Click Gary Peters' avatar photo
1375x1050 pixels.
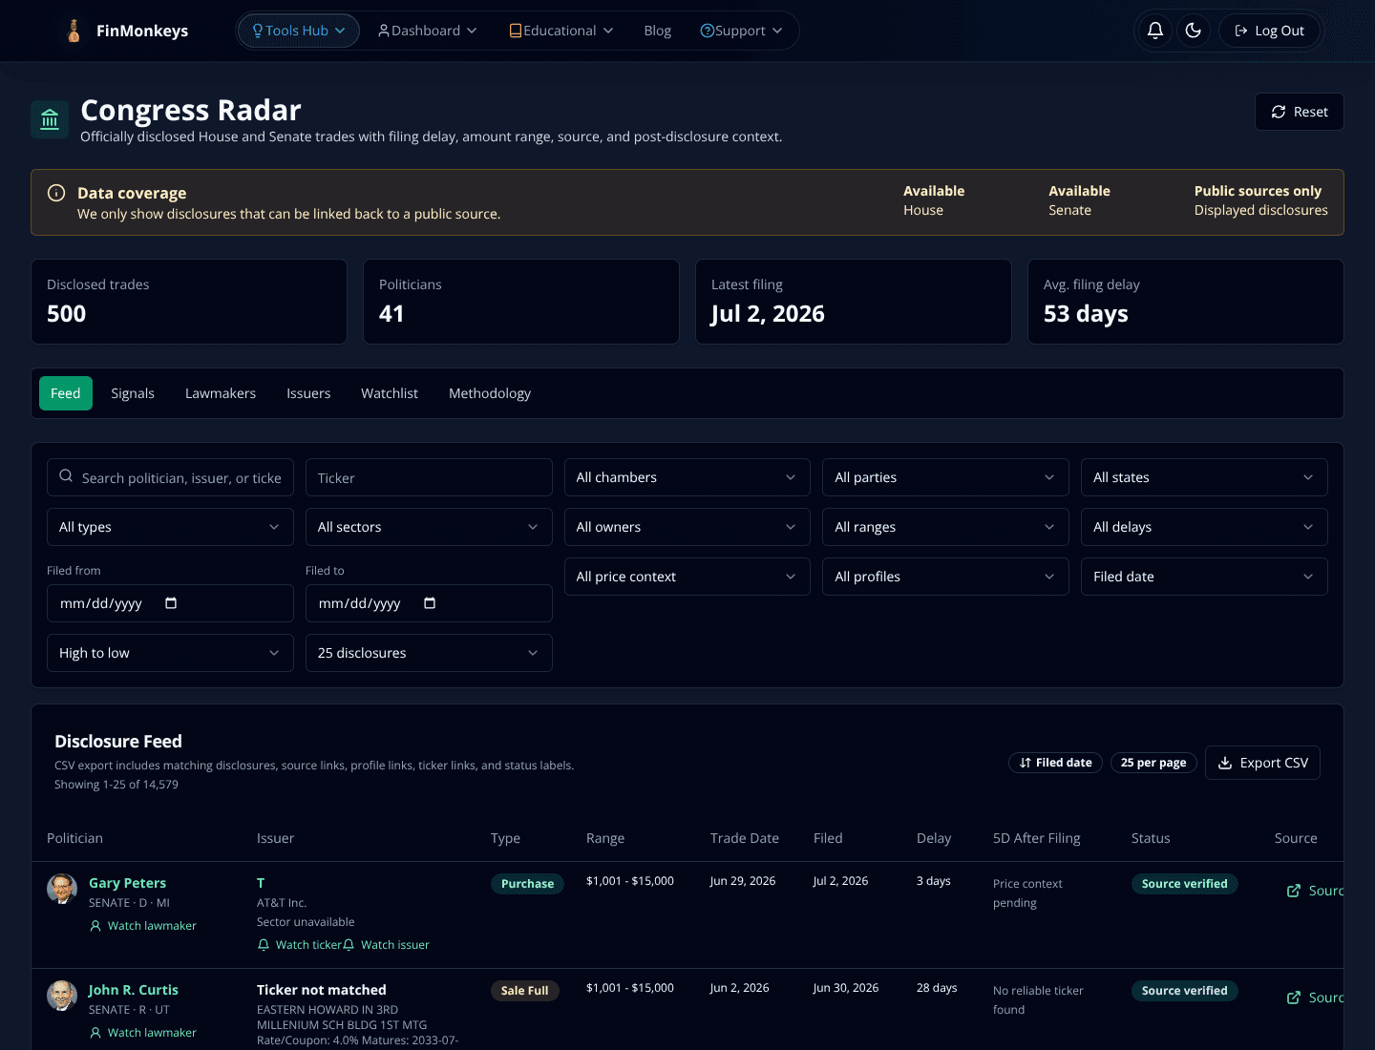(x=62, y=889)
